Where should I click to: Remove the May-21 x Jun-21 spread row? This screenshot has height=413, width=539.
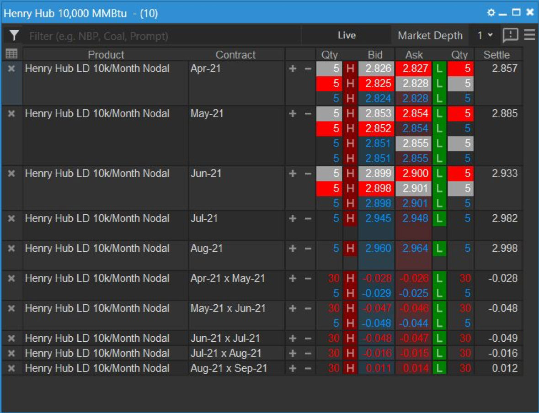(11, 308)
